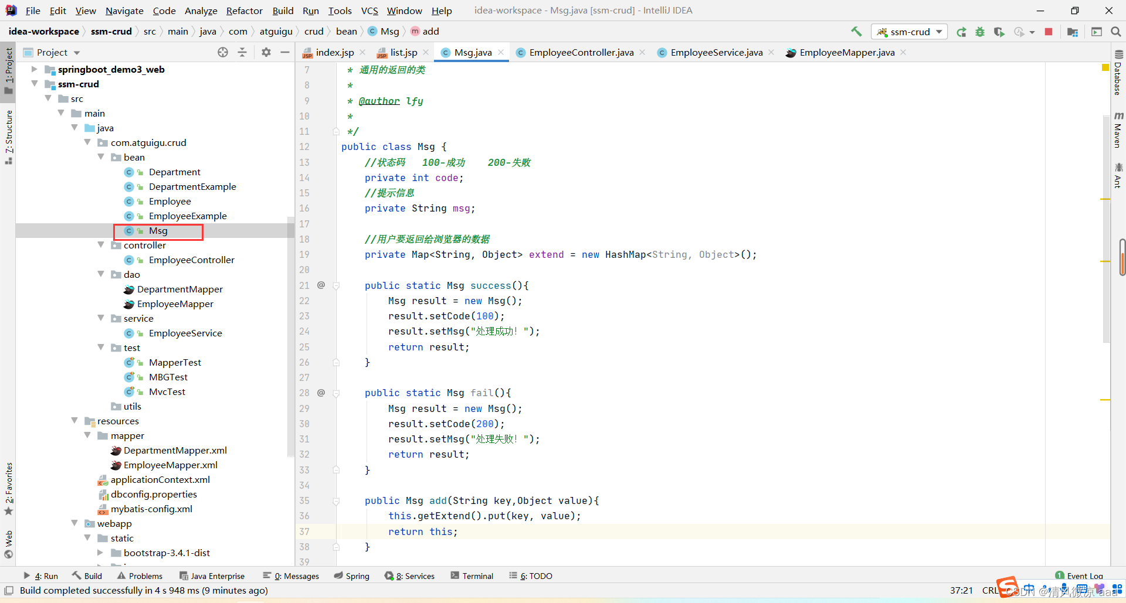
Task: Open the TODO tool window
Action: 531,576
